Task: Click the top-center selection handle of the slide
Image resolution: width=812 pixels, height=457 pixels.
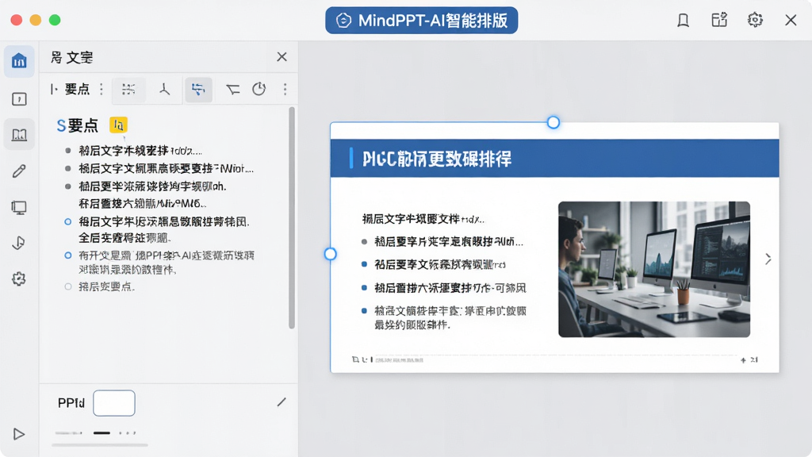Action: point(553,123)
